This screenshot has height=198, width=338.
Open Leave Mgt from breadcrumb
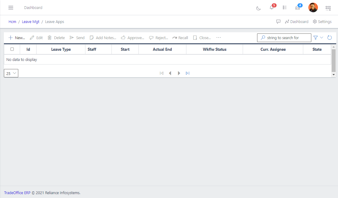point(31,22)
